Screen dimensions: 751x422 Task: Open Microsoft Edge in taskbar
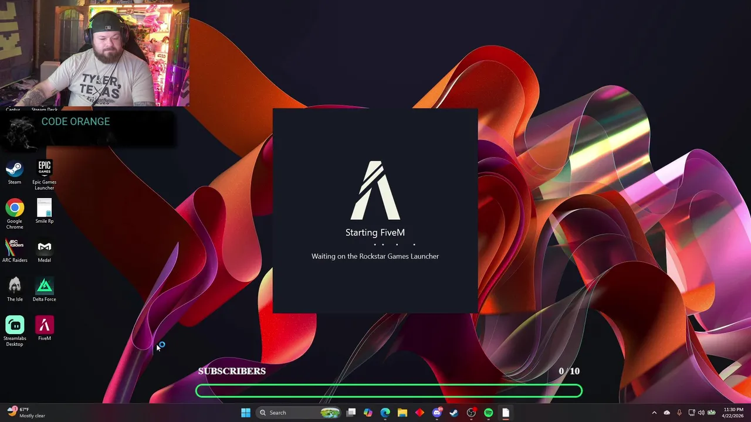tap(385, 413)
